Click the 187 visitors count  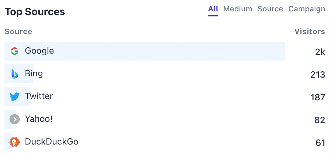coord(318,98)
